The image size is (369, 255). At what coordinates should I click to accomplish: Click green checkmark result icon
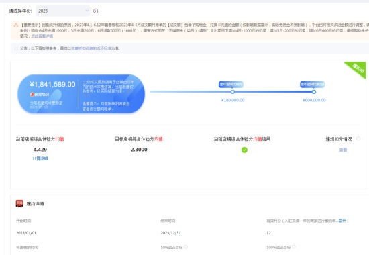click(x=244, y=150)
